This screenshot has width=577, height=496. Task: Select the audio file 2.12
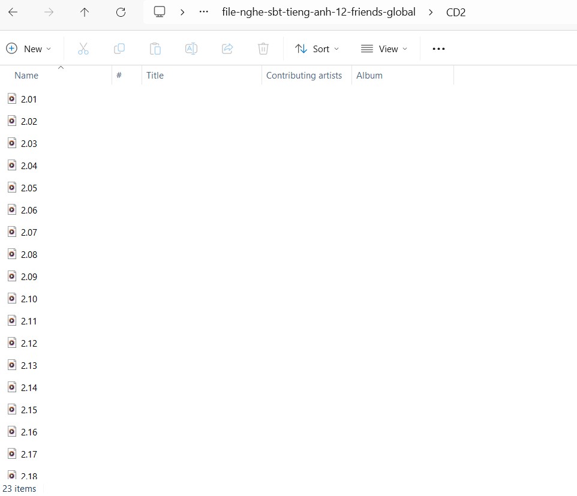tap(29, 343)
